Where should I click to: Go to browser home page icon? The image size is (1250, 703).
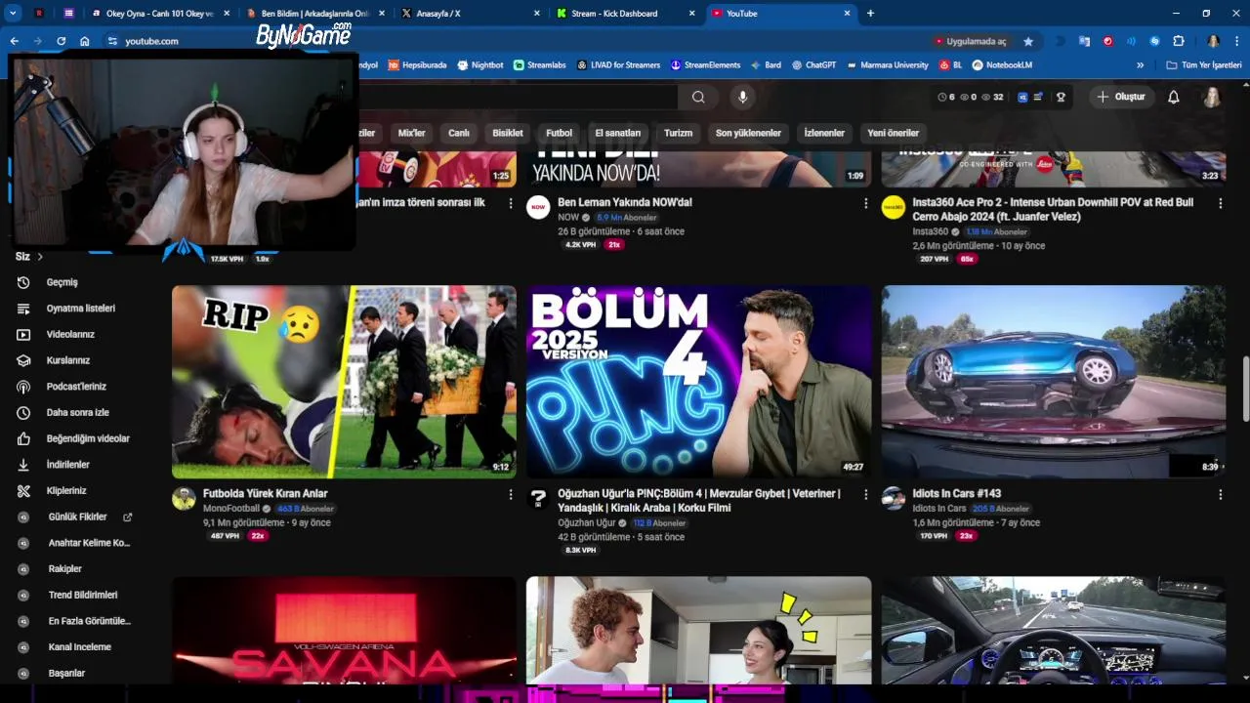point(85,41)
